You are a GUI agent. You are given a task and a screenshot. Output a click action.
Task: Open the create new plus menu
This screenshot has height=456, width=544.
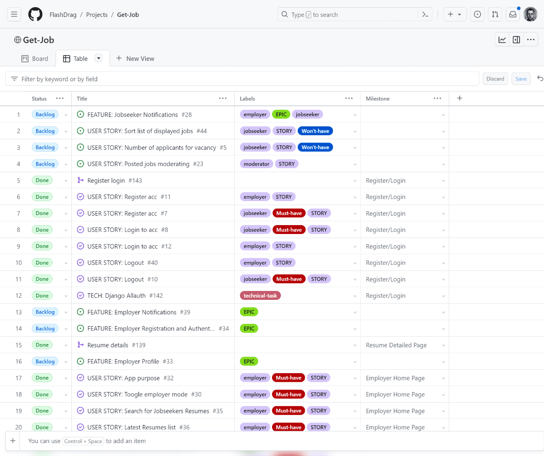(x=455, y=14)
